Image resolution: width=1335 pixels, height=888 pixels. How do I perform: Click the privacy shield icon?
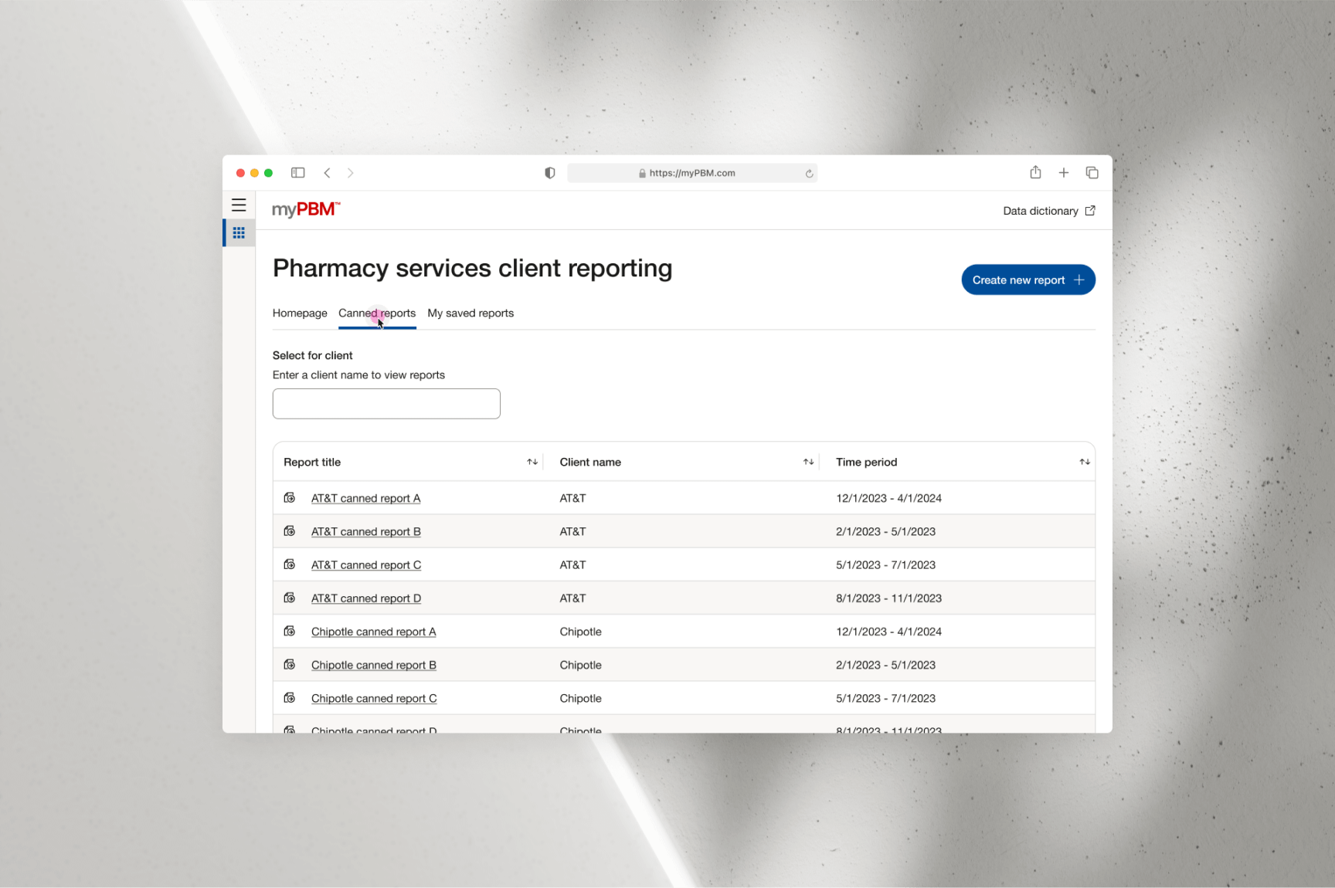549,173
